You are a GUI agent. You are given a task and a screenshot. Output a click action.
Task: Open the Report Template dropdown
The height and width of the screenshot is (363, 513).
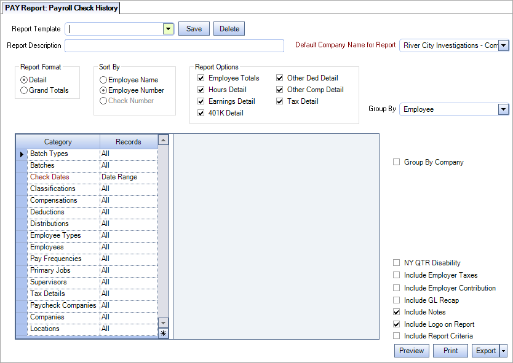click(x=168, y=28)
